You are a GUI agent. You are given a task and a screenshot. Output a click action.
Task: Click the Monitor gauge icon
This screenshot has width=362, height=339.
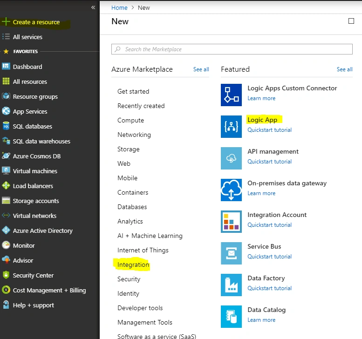coord(6,245)
